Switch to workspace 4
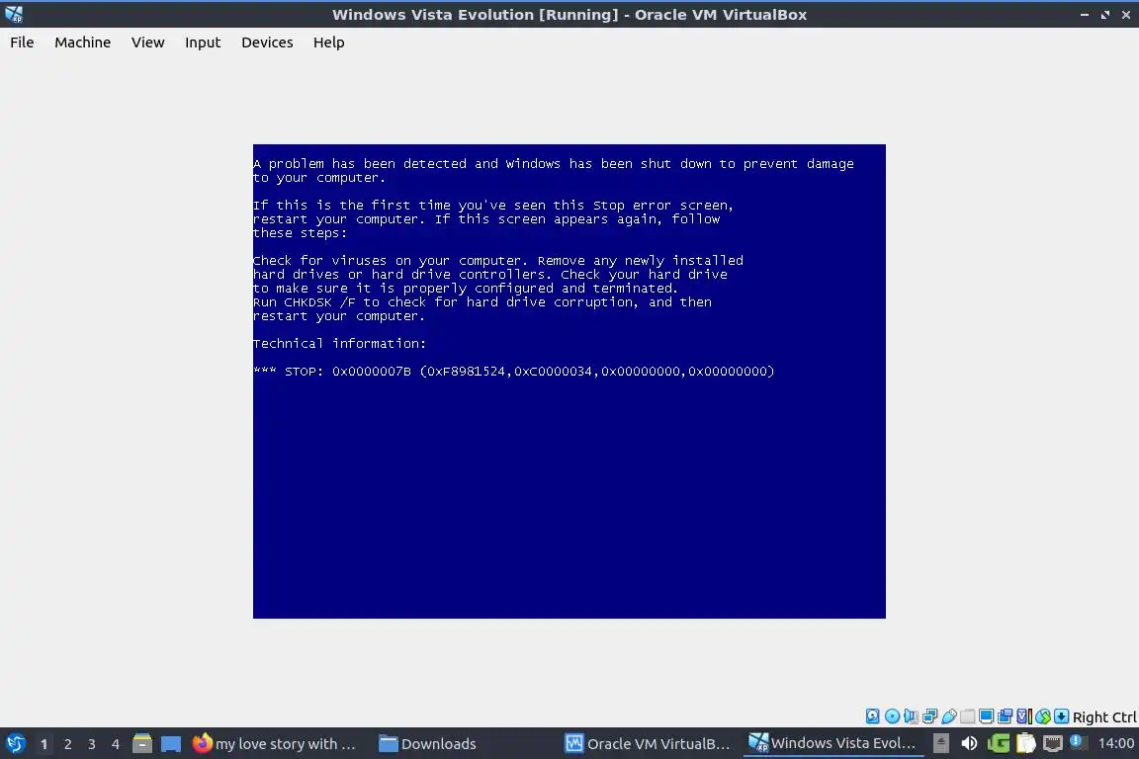 [x=116, y=744]
